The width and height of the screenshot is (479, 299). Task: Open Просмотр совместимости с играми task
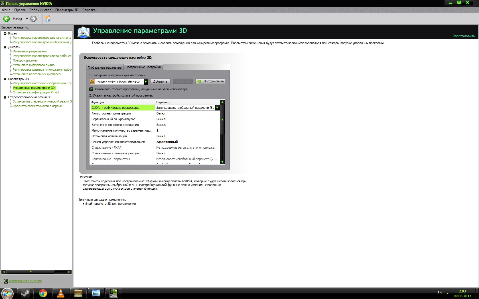37,106
